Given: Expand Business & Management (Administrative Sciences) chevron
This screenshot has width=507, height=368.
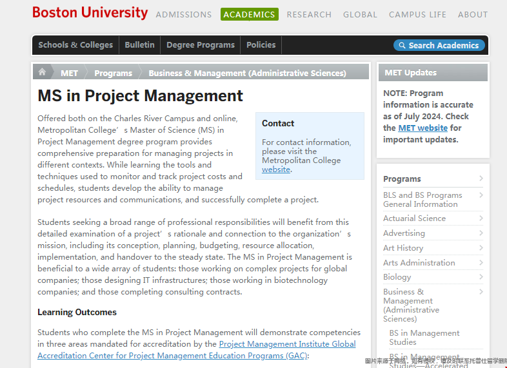Looking at the screenshot, I should (x=481, y=292).
